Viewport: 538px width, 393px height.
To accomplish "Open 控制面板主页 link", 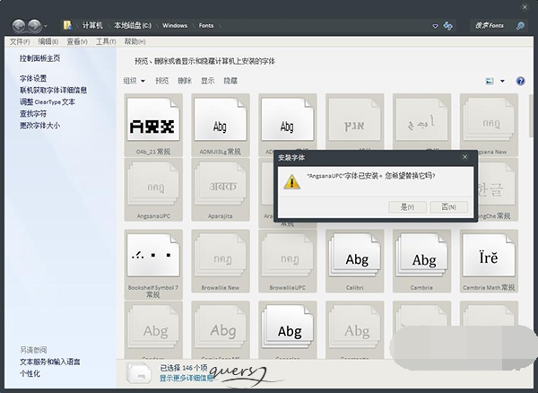I will point(39,58).
